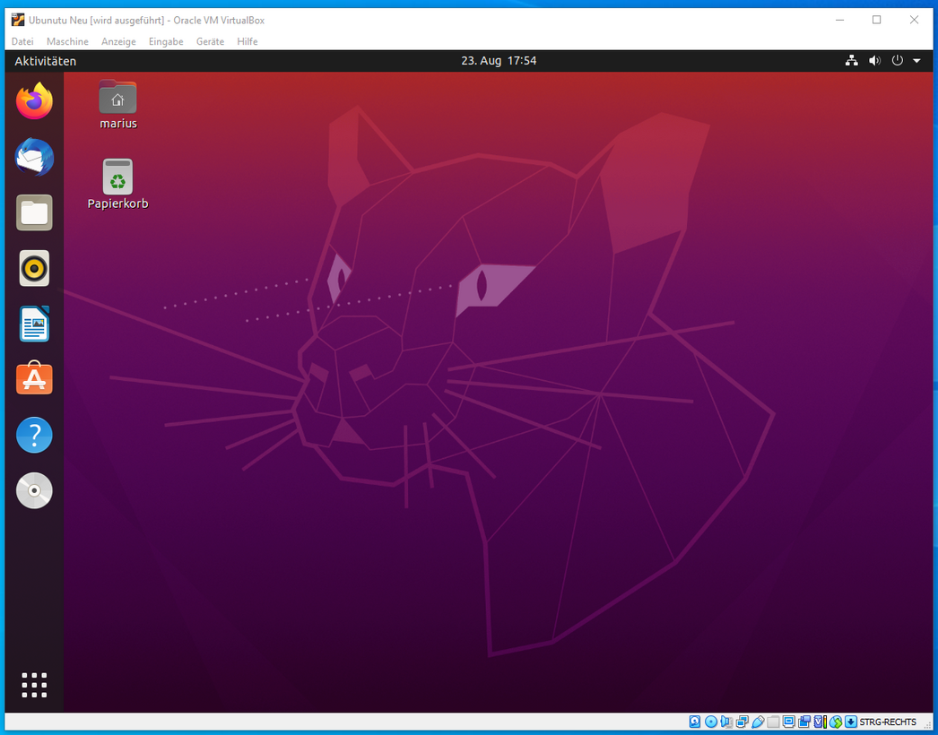Click the wired network status icon
Screen dimensions: 938x735
click(851, 61)
